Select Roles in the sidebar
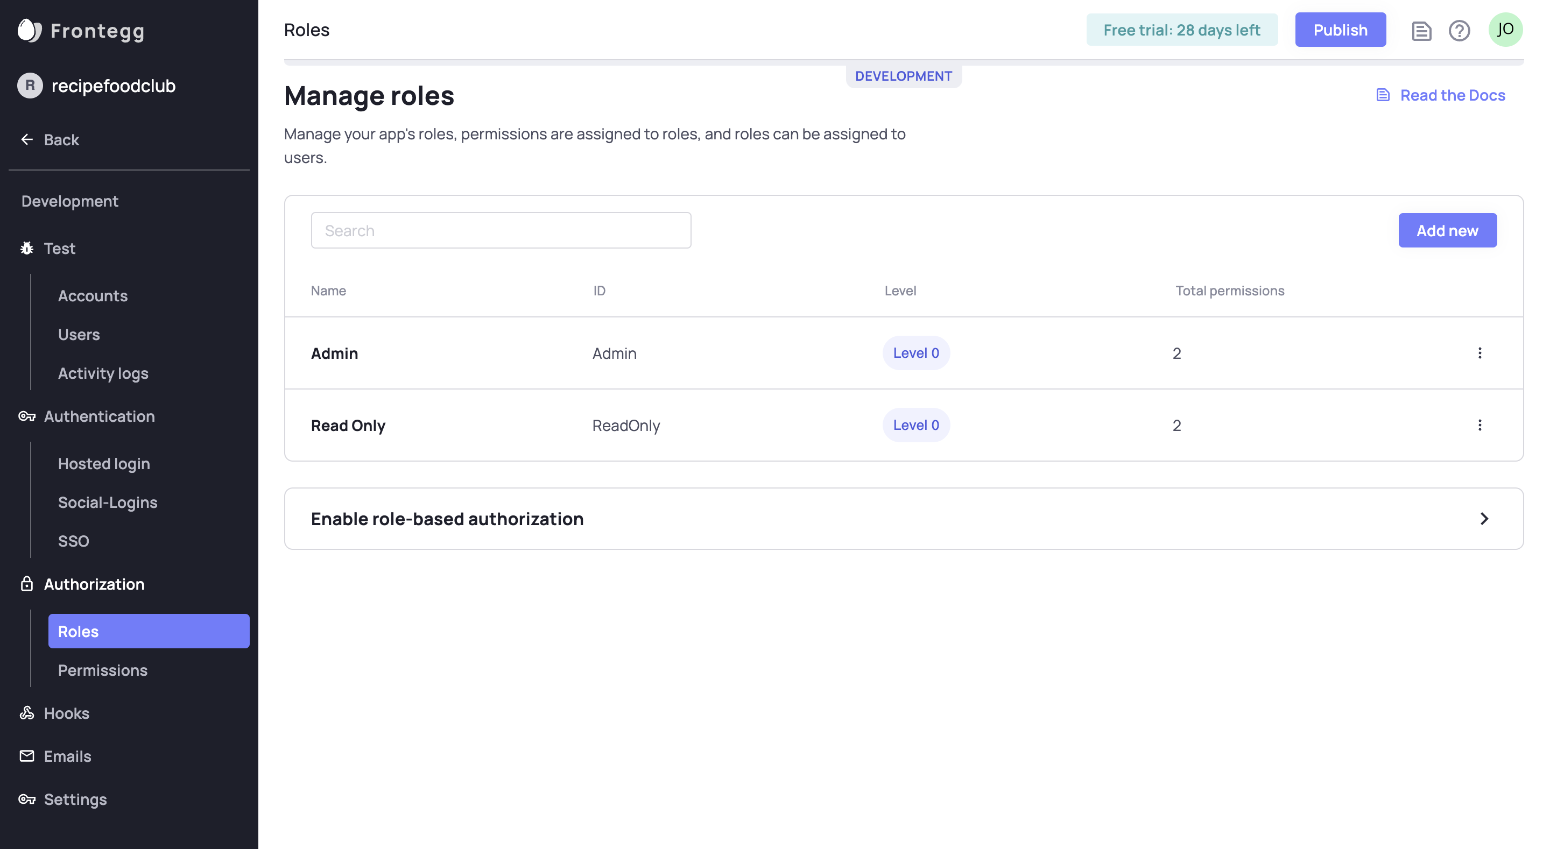This screenshot has width=1550, height=849. pos(149,631)
